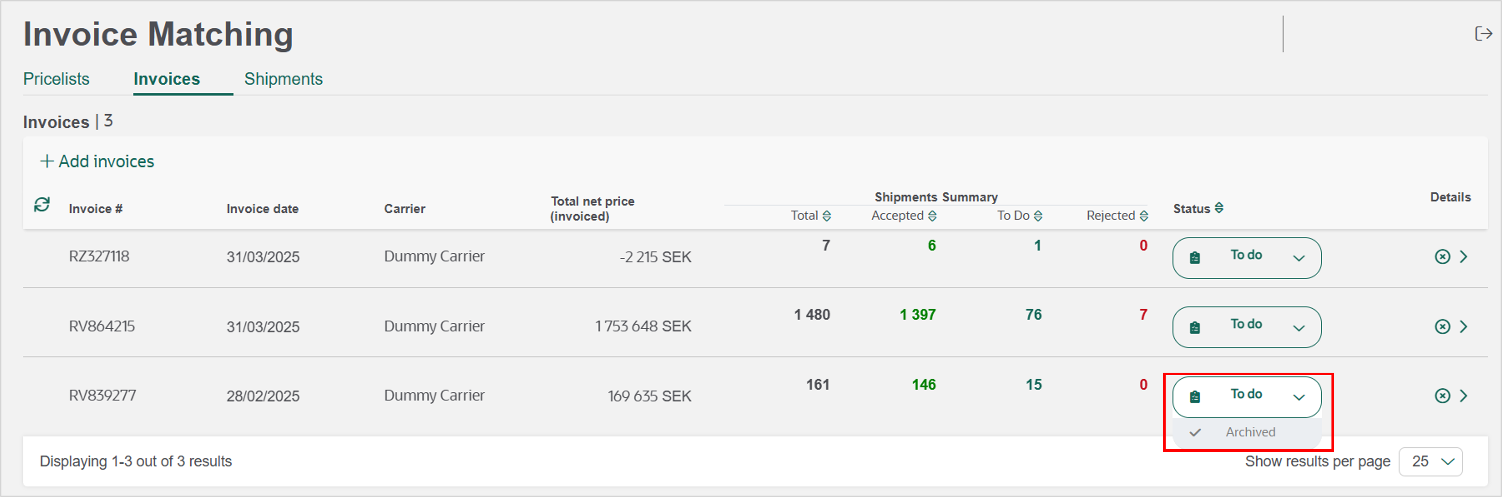Switch to the Pricelists tab

click(x=56, y=79)
